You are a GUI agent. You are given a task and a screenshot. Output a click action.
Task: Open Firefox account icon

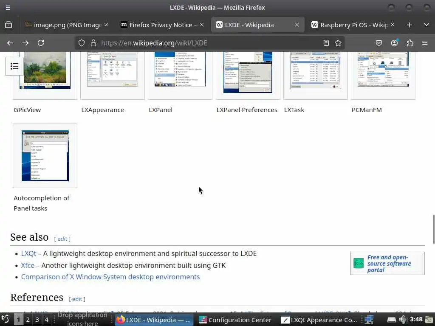394,43
